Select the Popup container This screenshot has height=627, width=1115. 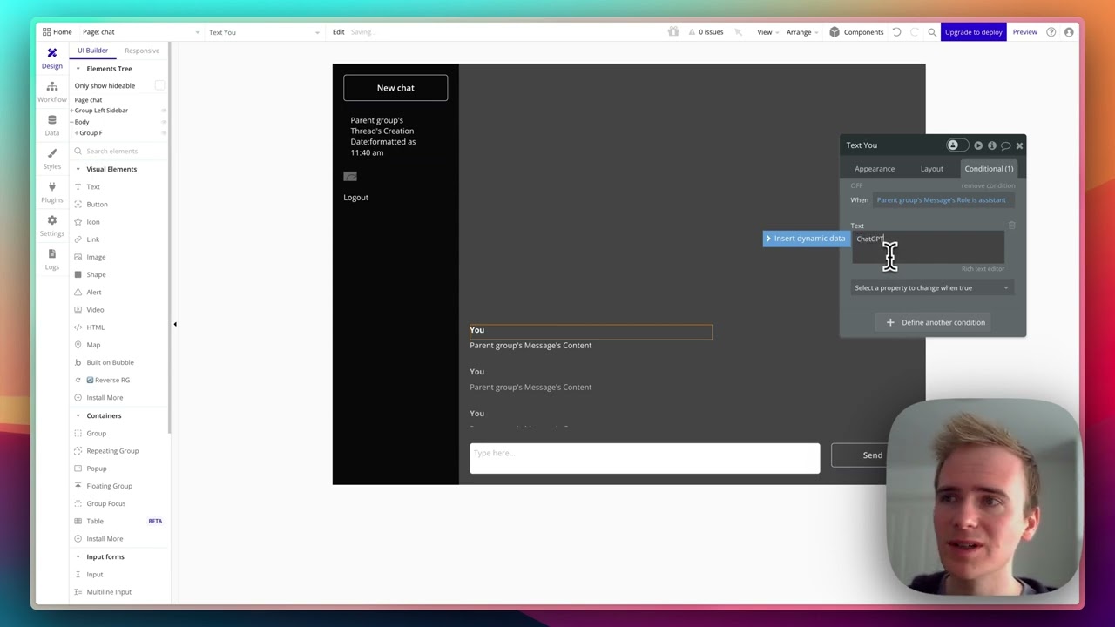click(x=97, y=469)
